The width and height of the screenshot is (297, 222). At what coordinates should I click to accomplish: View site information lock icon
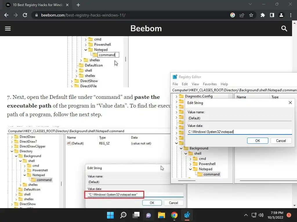pyautogui.click(x=37, y=15)
